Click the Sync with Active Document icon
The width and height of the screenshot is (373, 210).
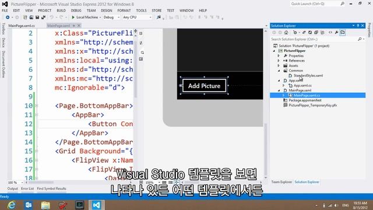tap(304, 33)
